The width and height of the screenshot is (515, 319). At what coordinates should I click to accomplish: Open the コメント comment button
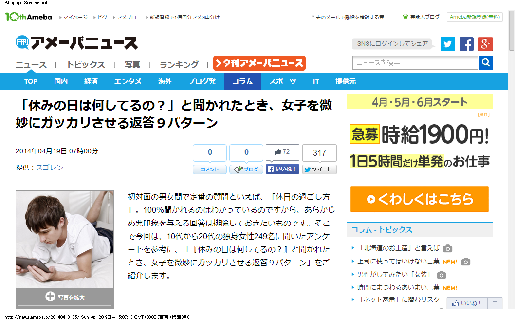(x=209, y=169)
